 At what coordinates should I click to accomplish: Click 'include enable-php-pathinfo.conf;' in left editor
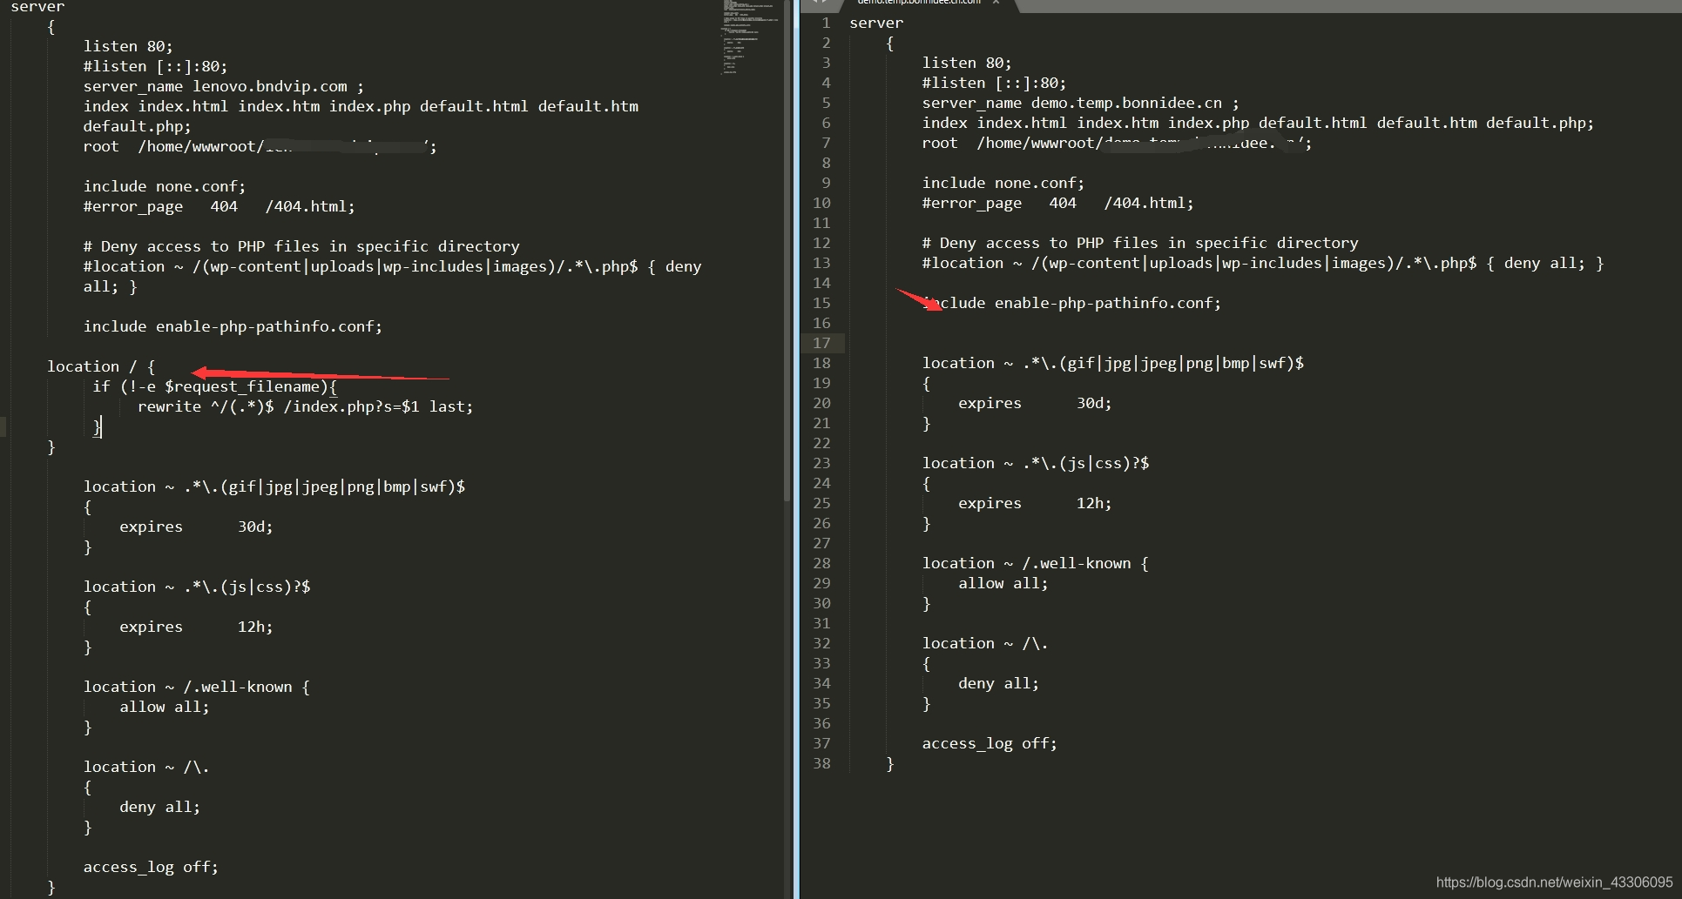(x=233, y=326)
